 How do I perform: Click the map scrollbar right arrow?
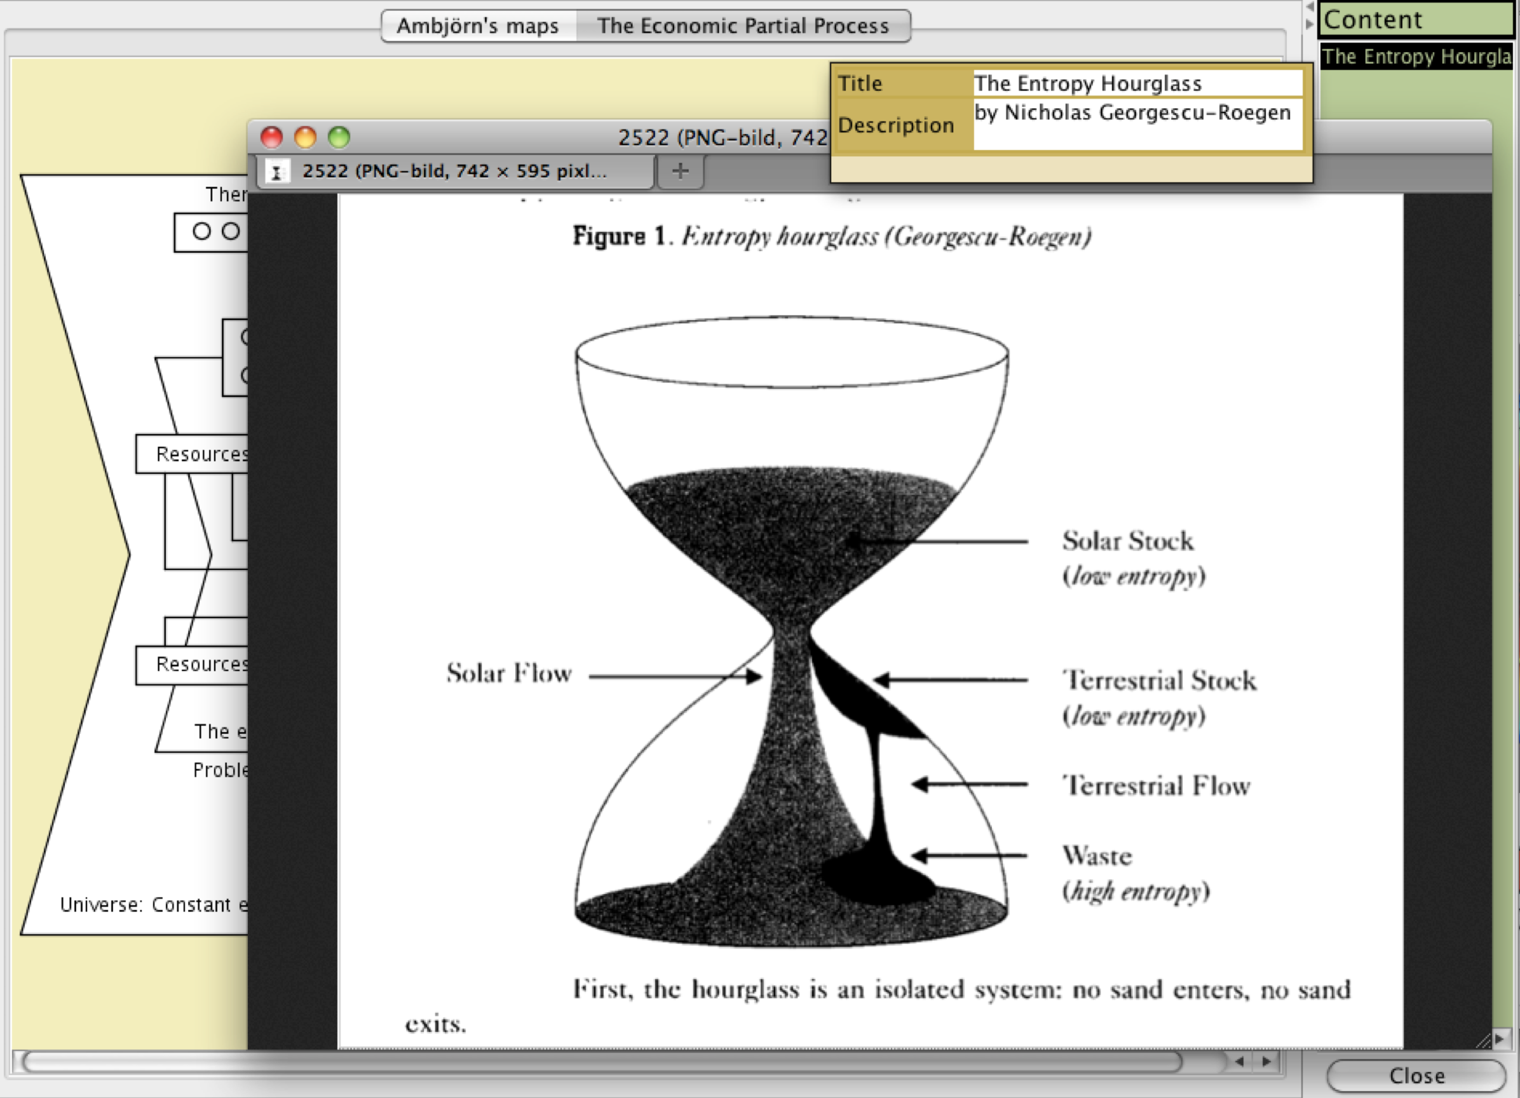(1266, 1061)
